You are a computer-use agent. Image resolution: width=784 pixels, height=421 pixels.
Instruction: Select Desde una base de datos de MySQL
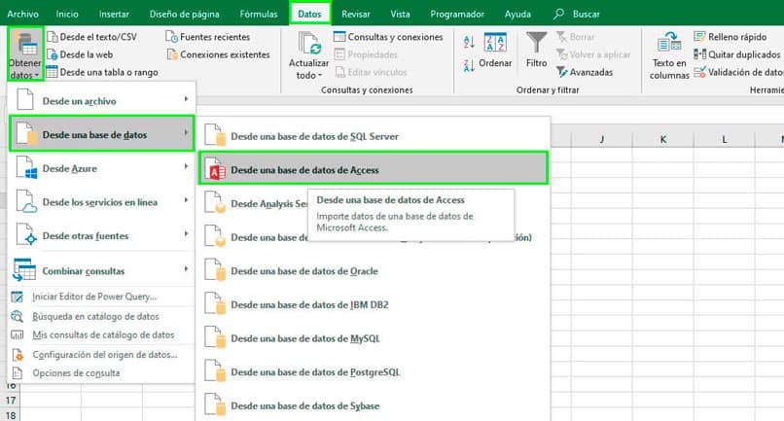(374, 338)
